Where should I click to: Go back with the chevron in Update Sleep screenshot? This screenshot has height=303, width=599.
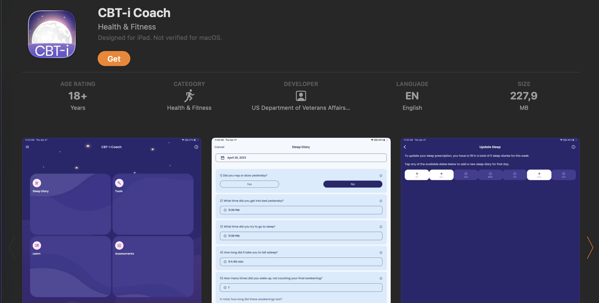405,147
